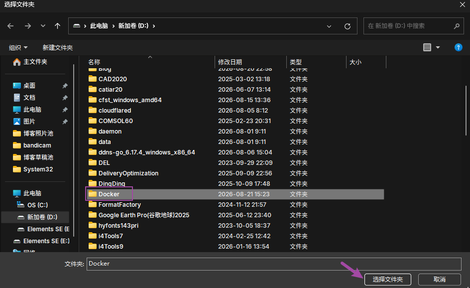Image resolution: width=470 pixels, height=288 pixels.
Task: Click the drive icon in address bar
Action: tap(77, 26)
